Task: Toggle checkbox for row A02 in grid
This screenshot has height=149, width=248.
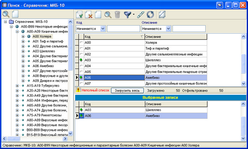Action: (x=81, y=54)
